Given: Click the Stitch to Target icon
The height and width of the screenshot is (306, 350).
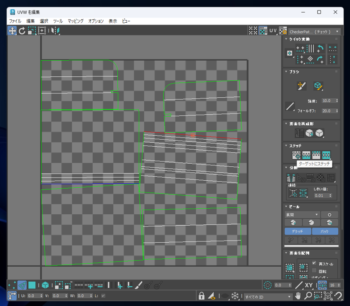Looking at the screenshot, I should click(x=297, y=155).
